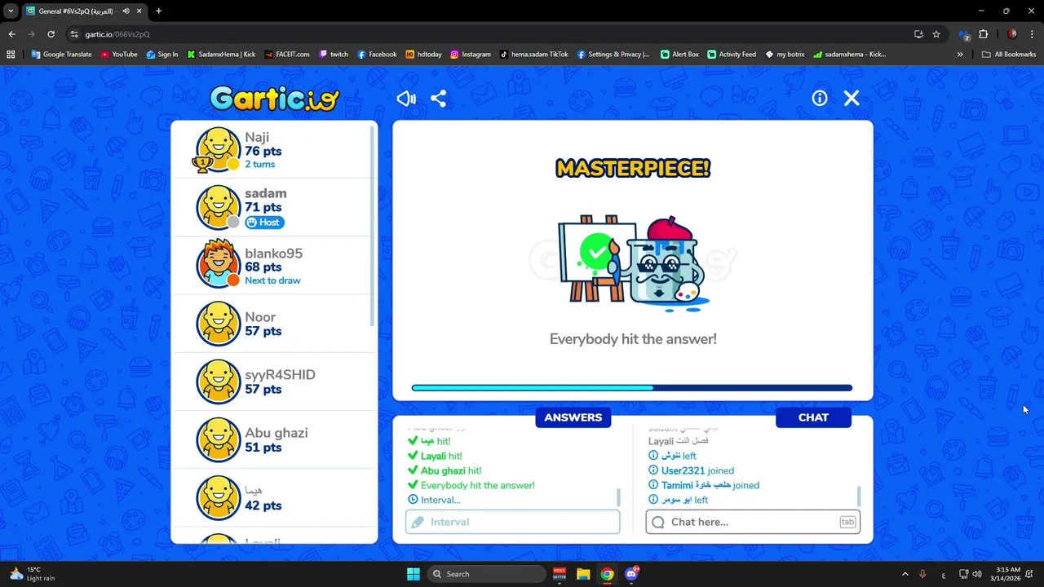This screenshot has width=1044, height=587.
Task: Reload the page with the refresh icon
Action: (x=51, y=34)
